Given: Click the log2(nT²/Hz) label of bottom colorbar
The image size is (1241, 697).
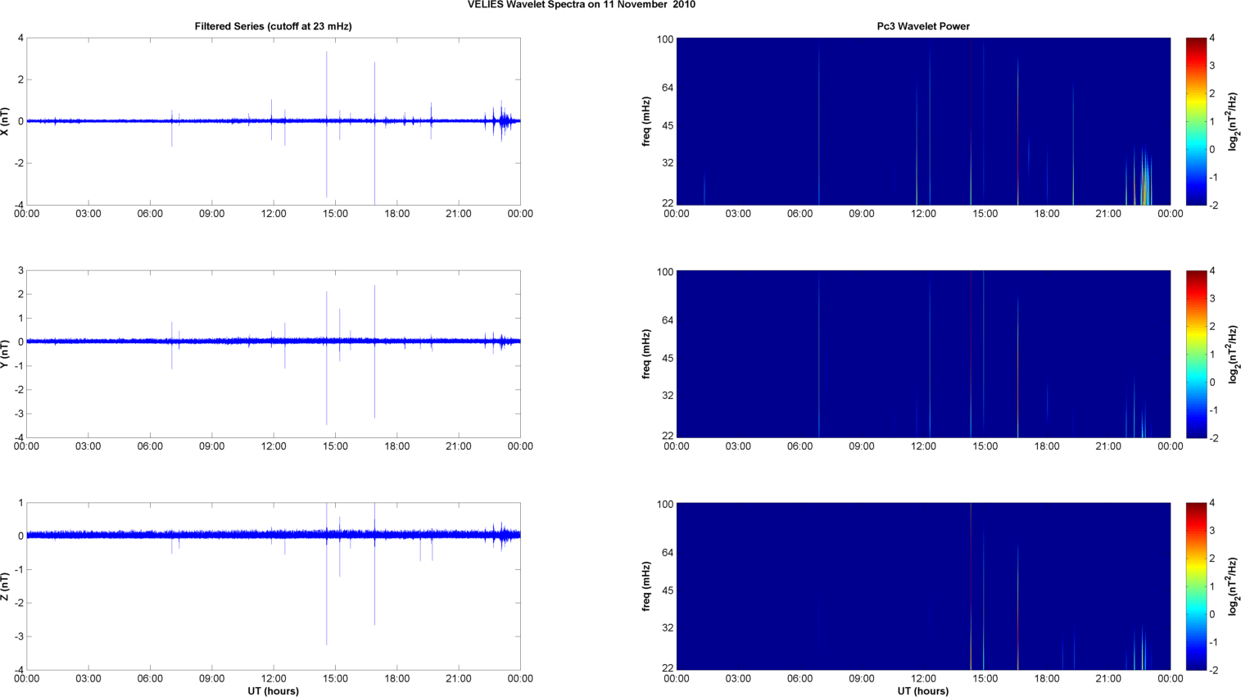Looking at the screenshot, I should (x=1233, y=586).
